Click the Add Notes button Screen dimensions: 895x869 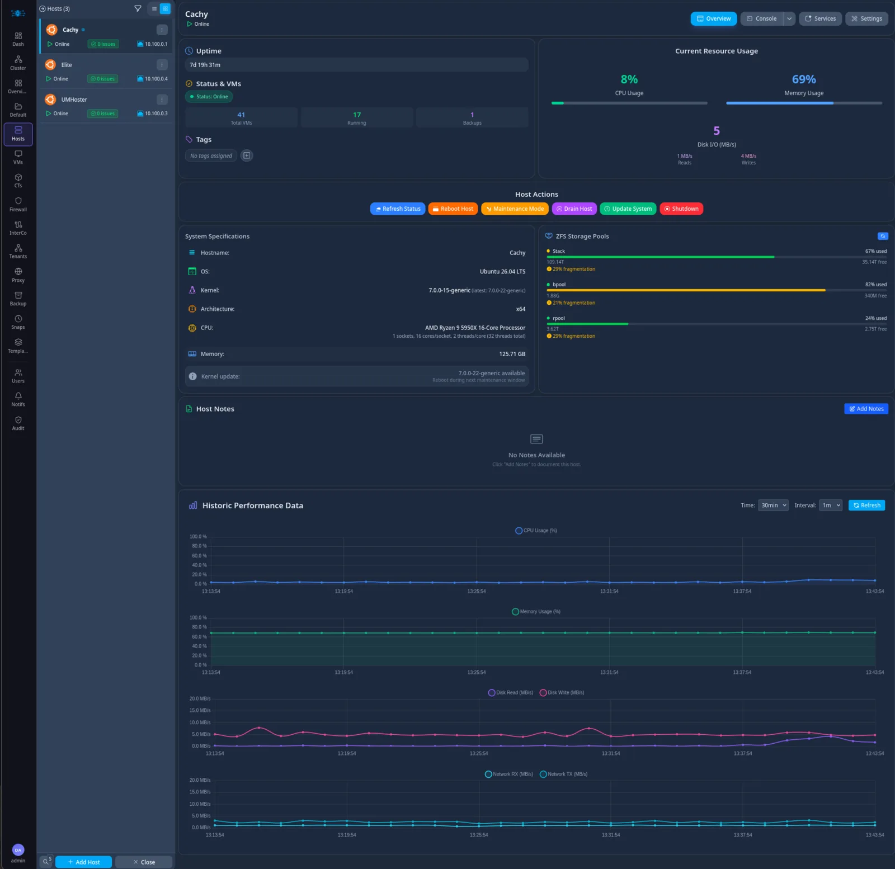click(x=866, y=409)
